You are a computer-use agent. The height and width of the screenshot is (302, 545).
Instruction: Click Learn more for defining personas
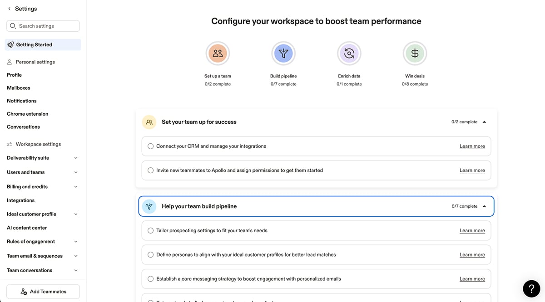pyautogui.click(x=472, y=254)
